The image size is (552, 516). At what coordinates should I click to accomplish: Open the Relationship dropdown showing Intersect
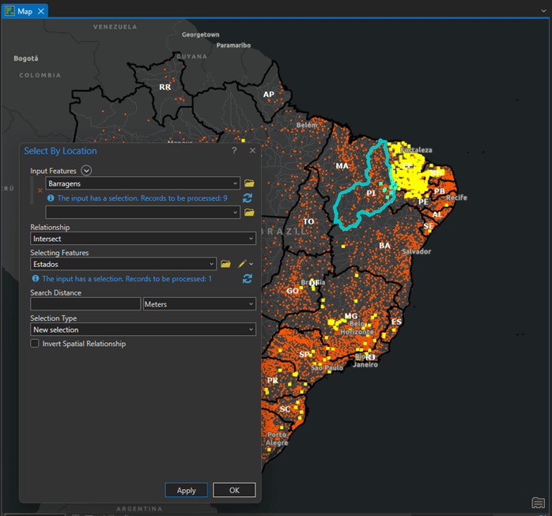143,238
